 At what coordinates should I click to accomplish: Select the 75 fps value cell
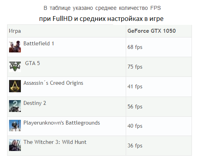[x=159, y=67]
